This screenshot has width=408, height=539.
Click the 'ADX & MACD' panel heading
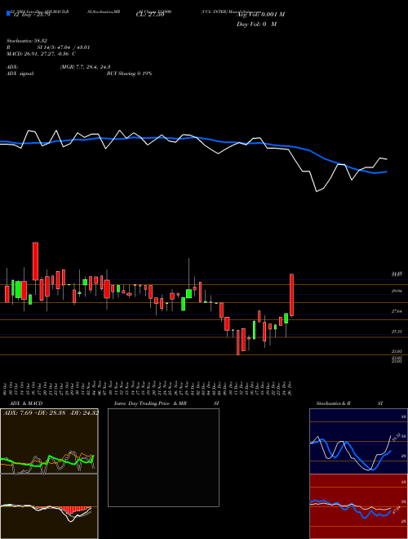point(26,403)
